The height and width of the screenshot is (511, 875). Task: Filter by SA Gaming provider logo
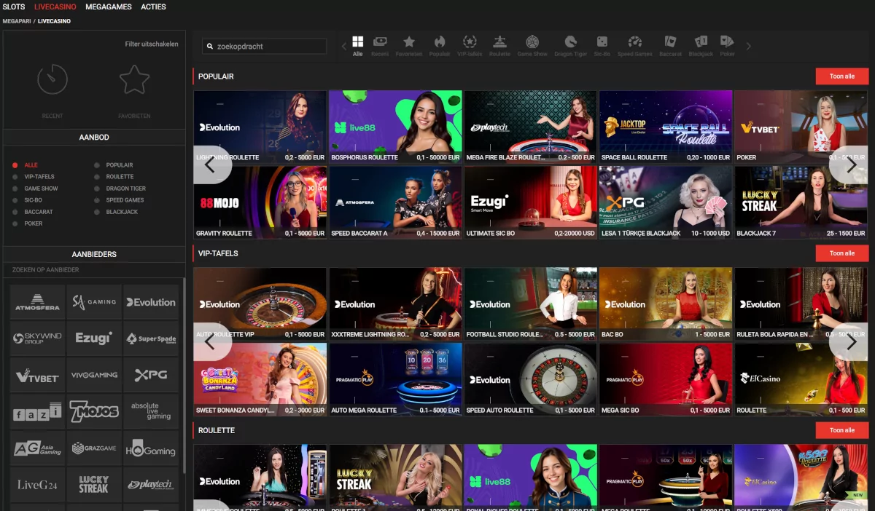pos(94,302)
